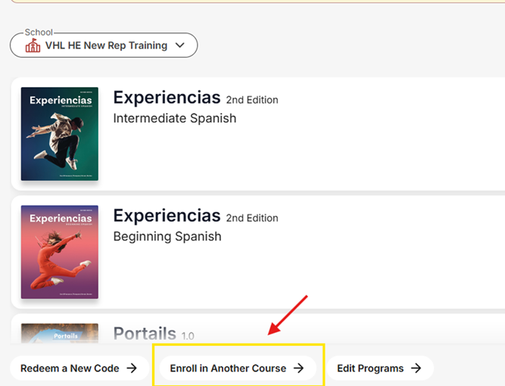This screenshot has width=505, height=386.
Task: Click the chevron arrow in School selector
Action: click(x=180, y=45)
